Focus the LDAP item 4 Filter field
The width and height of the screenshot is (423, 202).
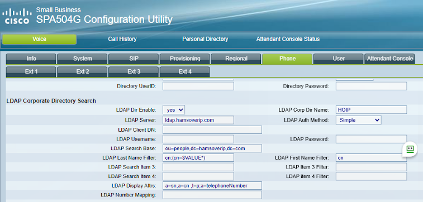371,176
